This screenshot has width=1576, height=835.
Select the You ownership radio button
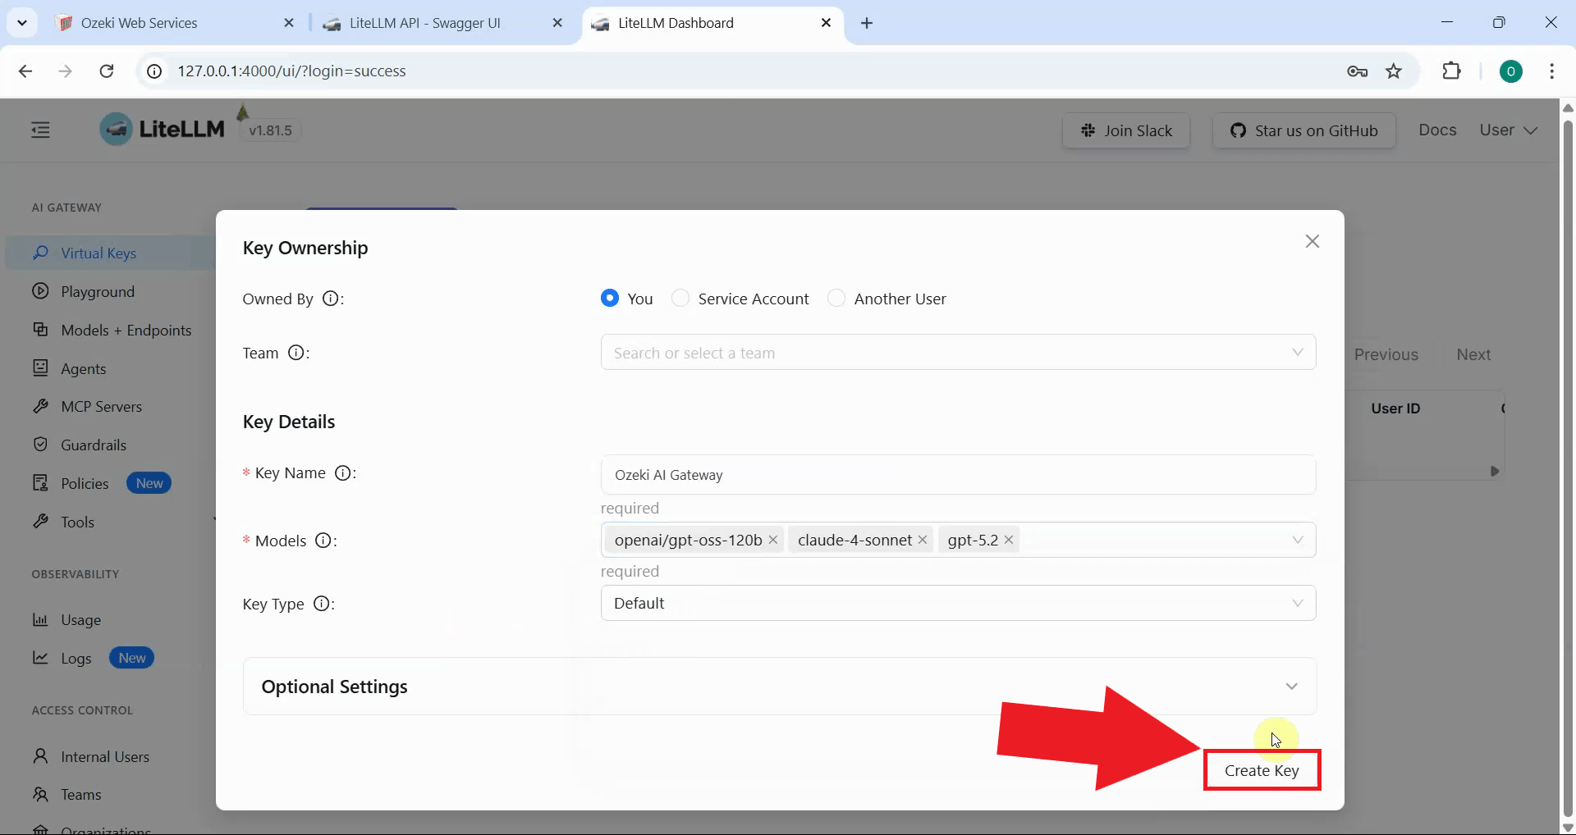pos(609,299)
